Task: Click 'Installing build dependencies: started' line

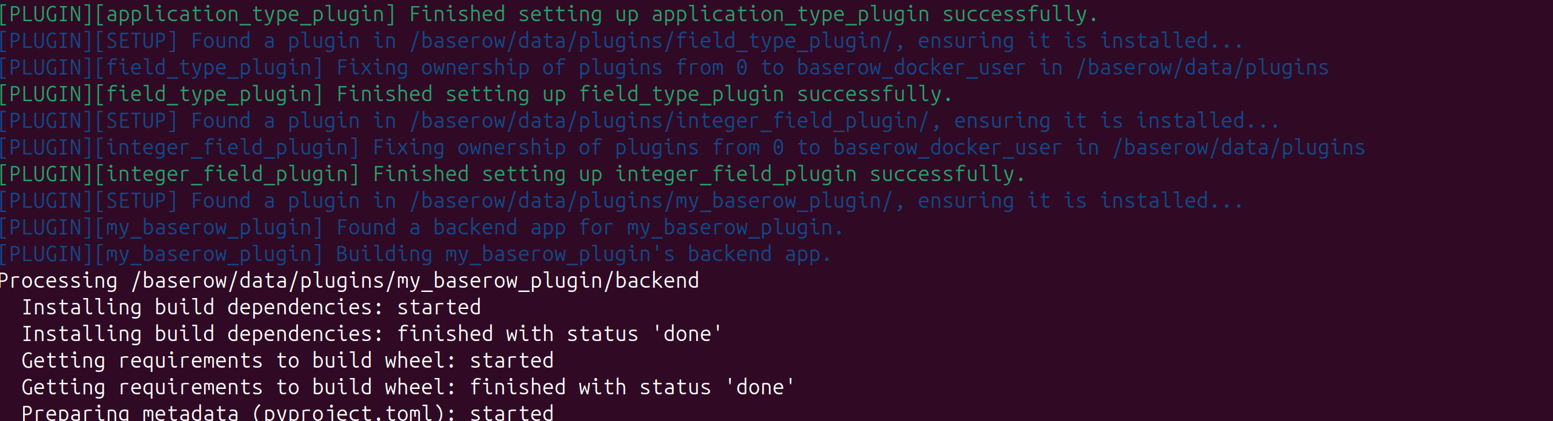Action: [x=251, y=308]
